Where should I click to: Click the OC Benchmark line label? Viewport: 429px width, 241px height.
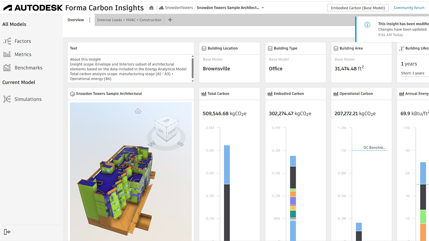click(x=374, y=148)
